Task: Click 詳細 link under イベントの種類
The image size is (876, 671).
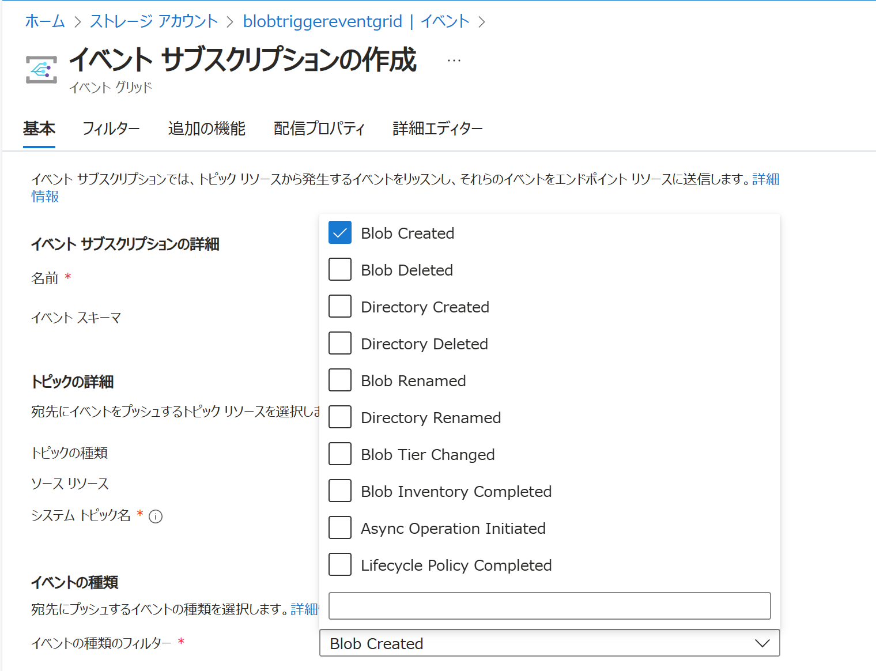Action: [304, 609]
